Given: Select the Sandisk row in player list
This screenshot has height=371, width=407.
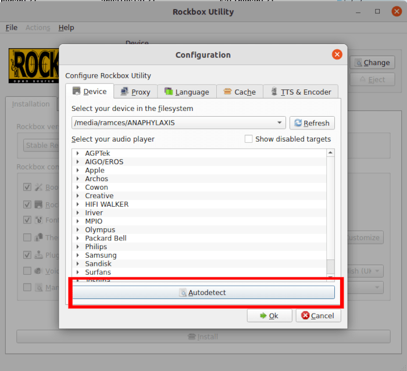Looking at the screenshot, I should click(x=199, y=264).
